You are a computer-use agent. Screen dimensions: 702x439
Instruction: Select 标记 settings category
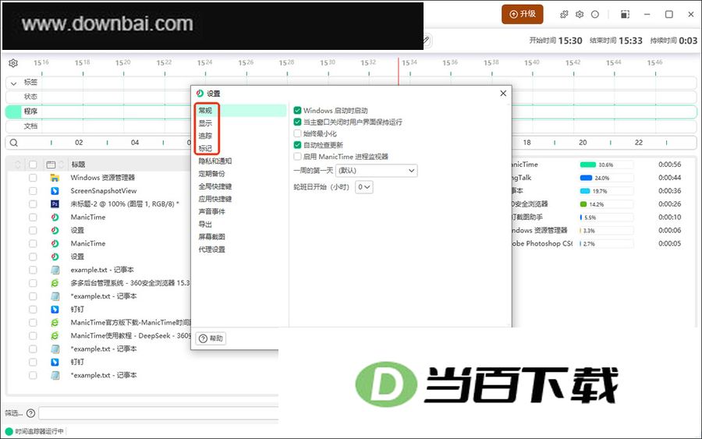[x=205, y=148]
